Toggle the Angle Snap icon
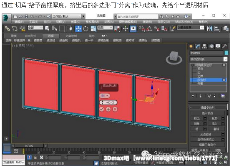Screen dimensions: 234x166 [149, 28]
